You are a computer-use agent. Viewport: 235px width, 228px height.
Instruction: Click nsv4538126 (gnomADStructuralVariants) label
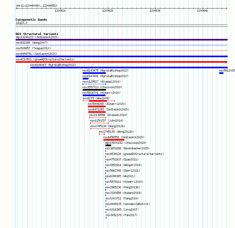click(134, 154)
